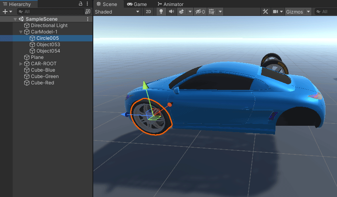
Task: Select Directional Light in the Hierarchy
Action: (x=49, y=25)
